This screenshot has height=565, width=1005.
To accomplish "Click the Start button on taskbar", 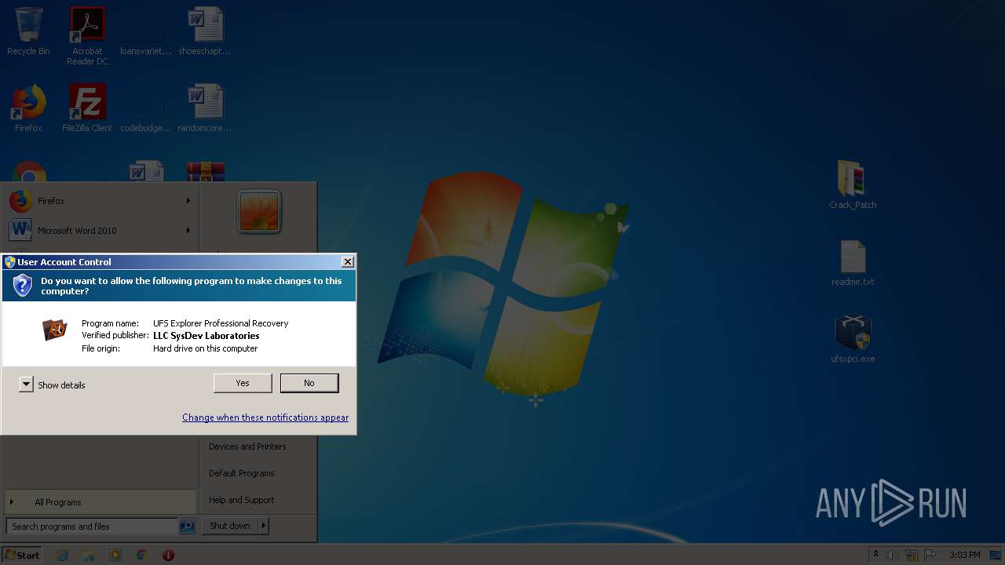I will click(22, 555).
